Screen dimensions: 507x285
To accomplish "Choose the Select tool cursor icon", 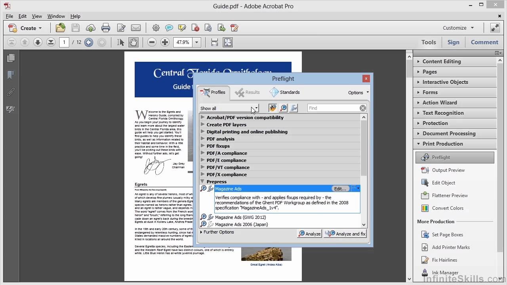I will [x=121, y=42].
